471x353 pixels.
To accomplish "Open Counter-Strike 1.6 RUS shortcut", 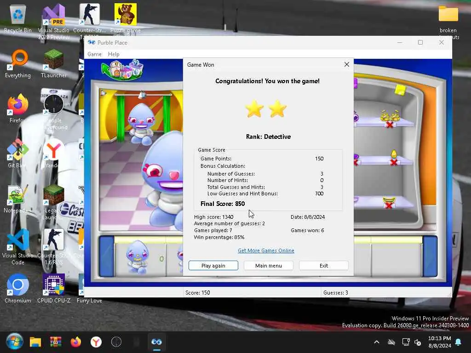I will tap(53, 247).
